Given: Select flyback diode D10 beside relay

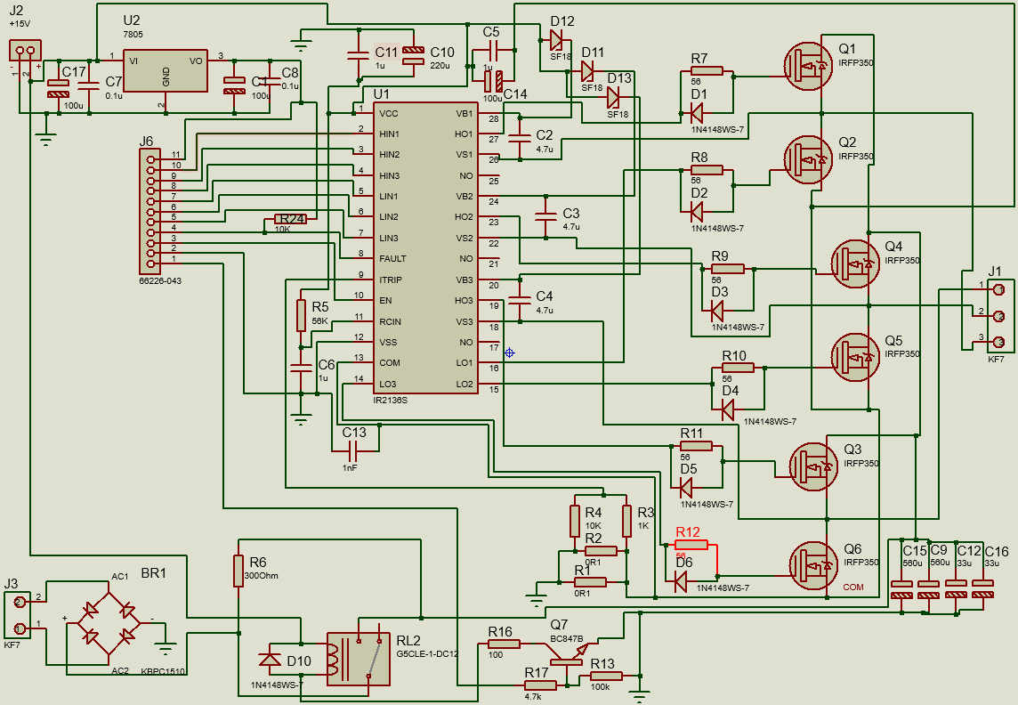Looking at the screenshot, I should 270,659.
